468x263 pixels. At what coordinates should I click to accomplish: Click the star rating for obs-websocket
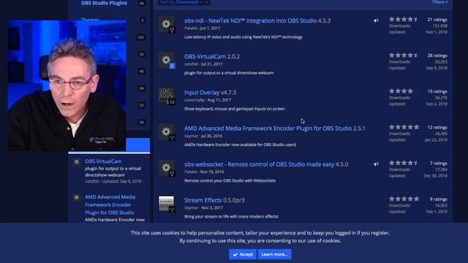(x=404, y=163)
